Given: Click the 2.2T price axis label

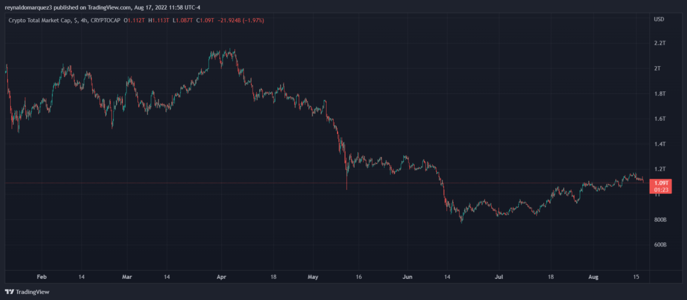Looking at the screenshot, I should [x=660, y=43].
